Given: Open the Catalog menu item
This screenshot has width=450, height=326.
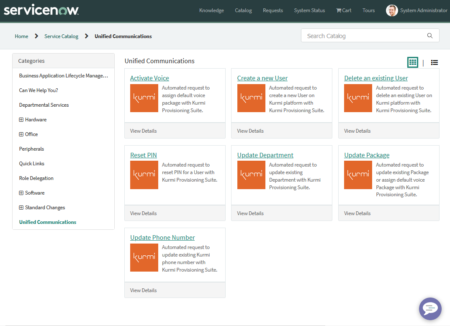Looking at the screenshot, I should [243, 10].
